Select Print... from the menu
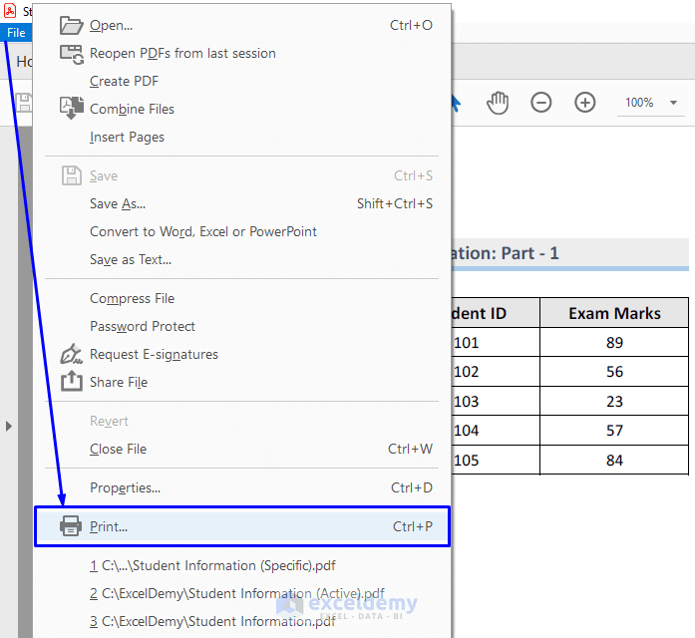 [x=242, y=526]
